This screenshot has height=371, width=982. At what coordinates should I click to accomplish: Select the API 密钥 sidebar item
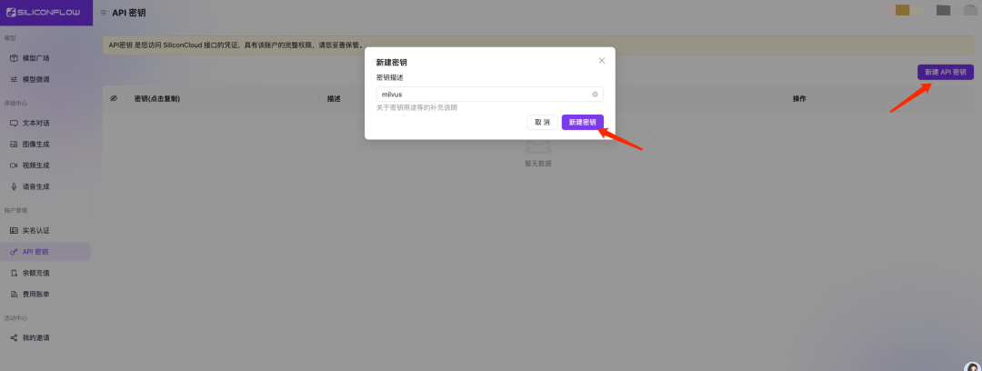(x=45, y=252)
